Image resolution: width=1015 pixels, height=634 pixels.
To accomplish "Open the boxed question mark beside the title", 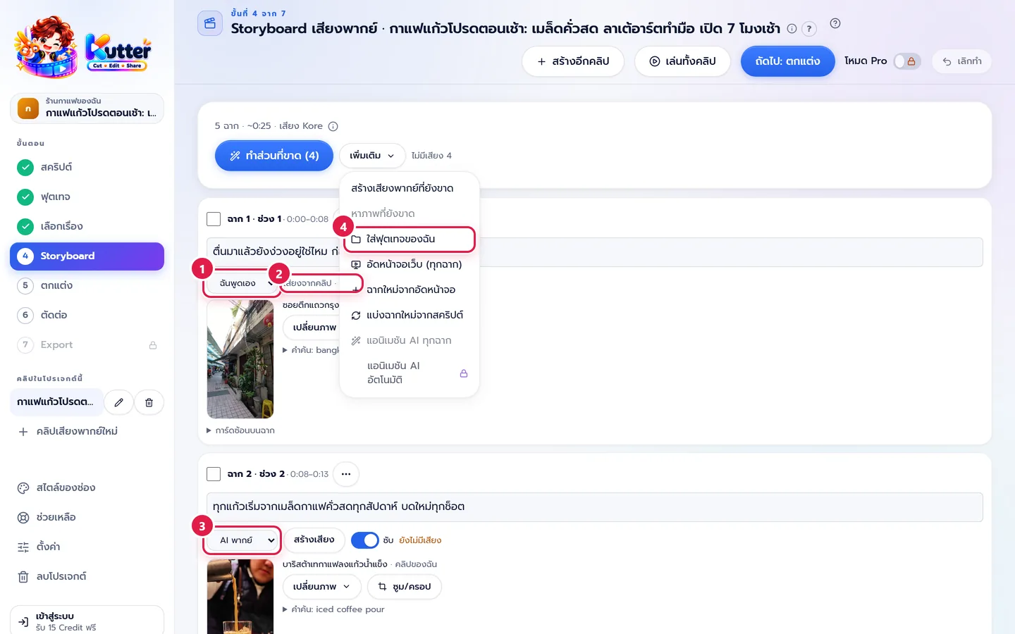I will 809,29.
